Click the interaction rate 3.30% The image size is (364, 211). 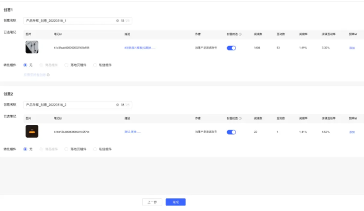tap(326, 47)
